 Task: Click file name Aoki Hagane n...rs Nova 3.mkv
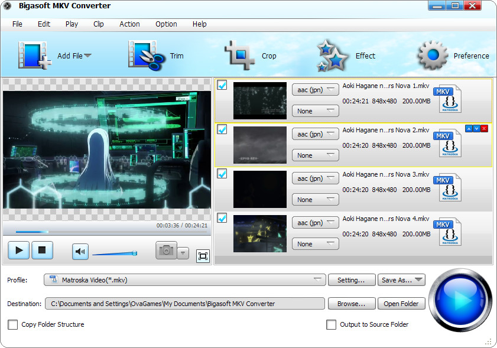click(386, 175)
